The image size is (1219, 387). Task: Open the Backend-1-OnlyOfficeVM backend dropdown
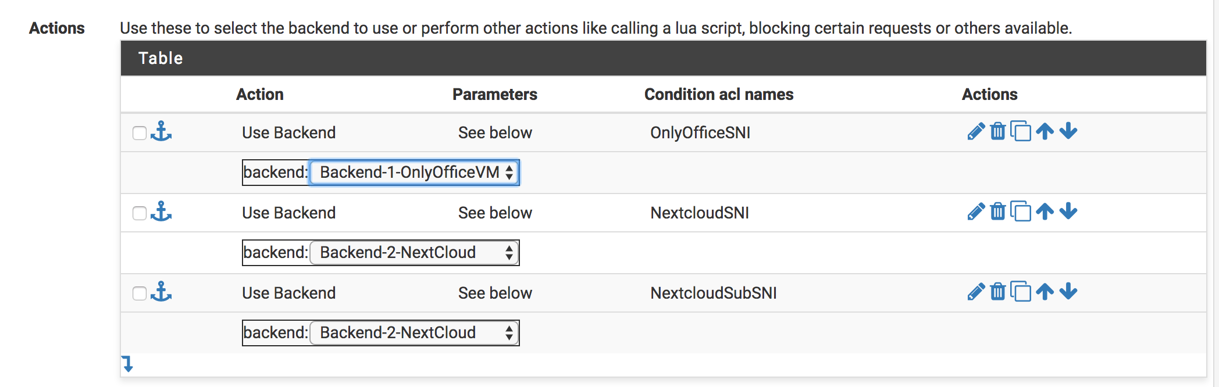point(414,172)
